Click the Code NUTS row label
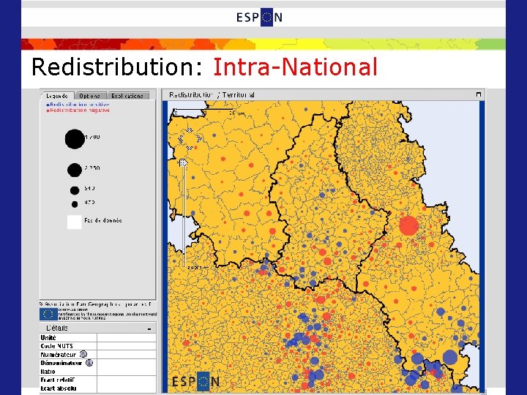Image resolution: width=527 pixels, height=395 pixels. [57, 346]
